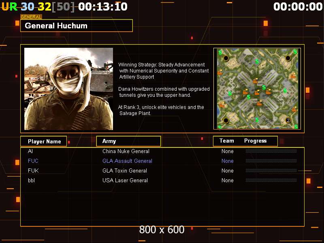Click the start position marker numbered 2 on minimap

tap(288, 120)
